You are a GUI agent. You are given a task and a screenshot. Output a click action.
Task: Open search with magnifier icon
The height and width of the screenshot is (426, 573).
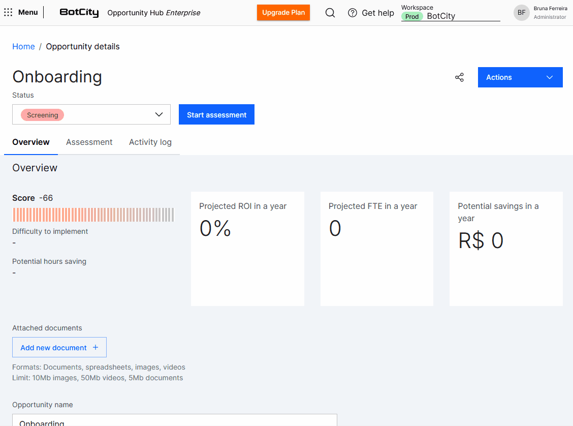click(330, 13)
